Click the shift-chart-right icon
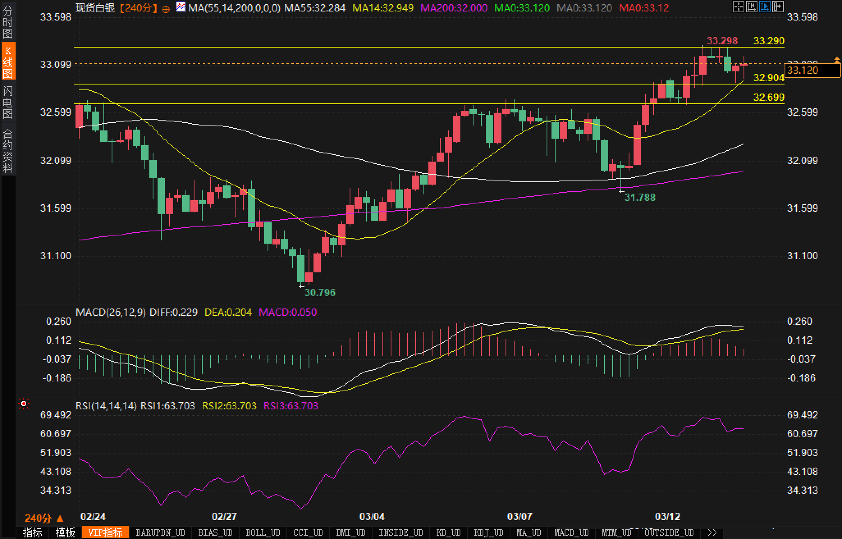Screen dimensions: 842x539 (778, 7)
